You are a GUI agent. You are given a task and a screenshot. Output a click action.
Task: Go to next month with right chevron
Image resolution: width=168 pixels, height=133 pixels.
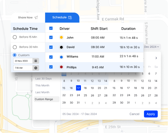pyautogui.click(x=156, y=58)
